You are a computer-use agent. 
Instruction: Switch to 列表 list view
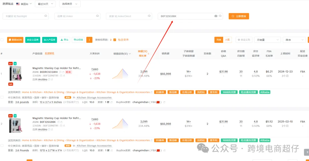click(x=219, y=40)
